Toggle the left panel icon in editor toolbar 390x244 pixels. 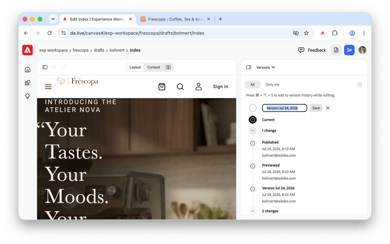[x=45, y=67]
